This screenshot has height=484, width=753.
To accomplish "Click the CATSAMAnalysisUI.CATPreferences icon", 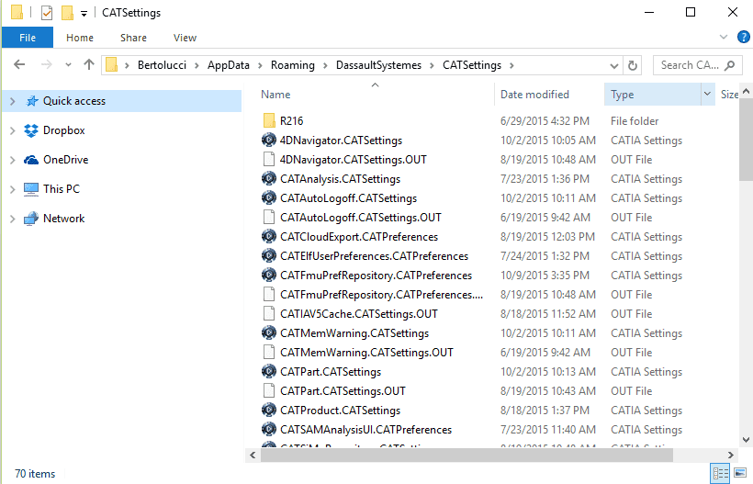I will click(269, 429).
